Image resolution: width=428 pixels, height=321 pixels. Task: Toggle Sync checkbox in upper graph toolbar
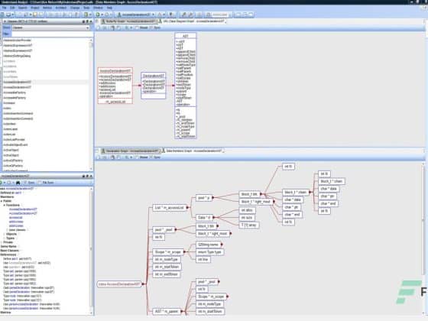tap(151, 28)
